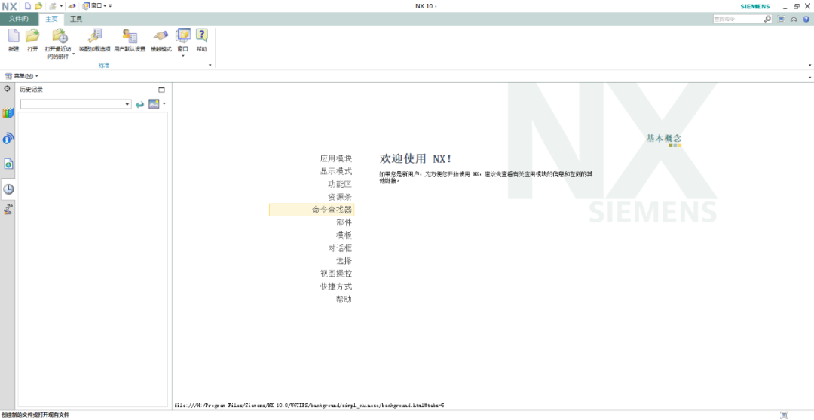Open the 帮助 welcome page link
The height and width of the screenshot is (420, 814).
click(344, 299)
